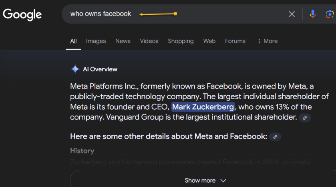Switch to the News tab
The image size is (336, 187).
tap(123, 41)
